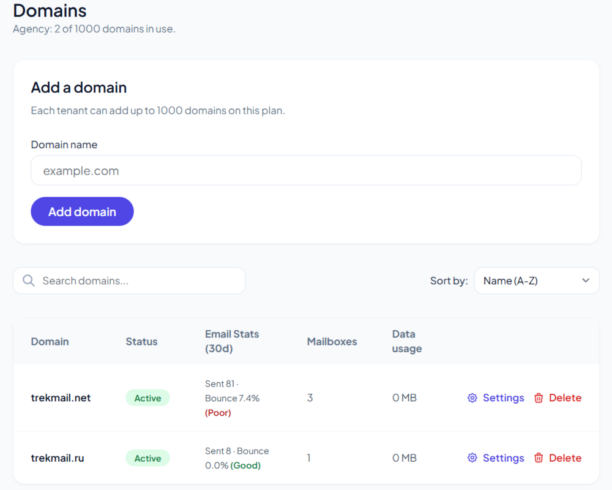Click the Mailboxes column header
The height and width of the screenshot is (490, 612).
332,341
